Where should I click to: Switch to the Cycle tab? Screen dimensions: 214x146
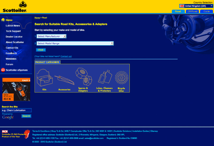tap(207, 11)
